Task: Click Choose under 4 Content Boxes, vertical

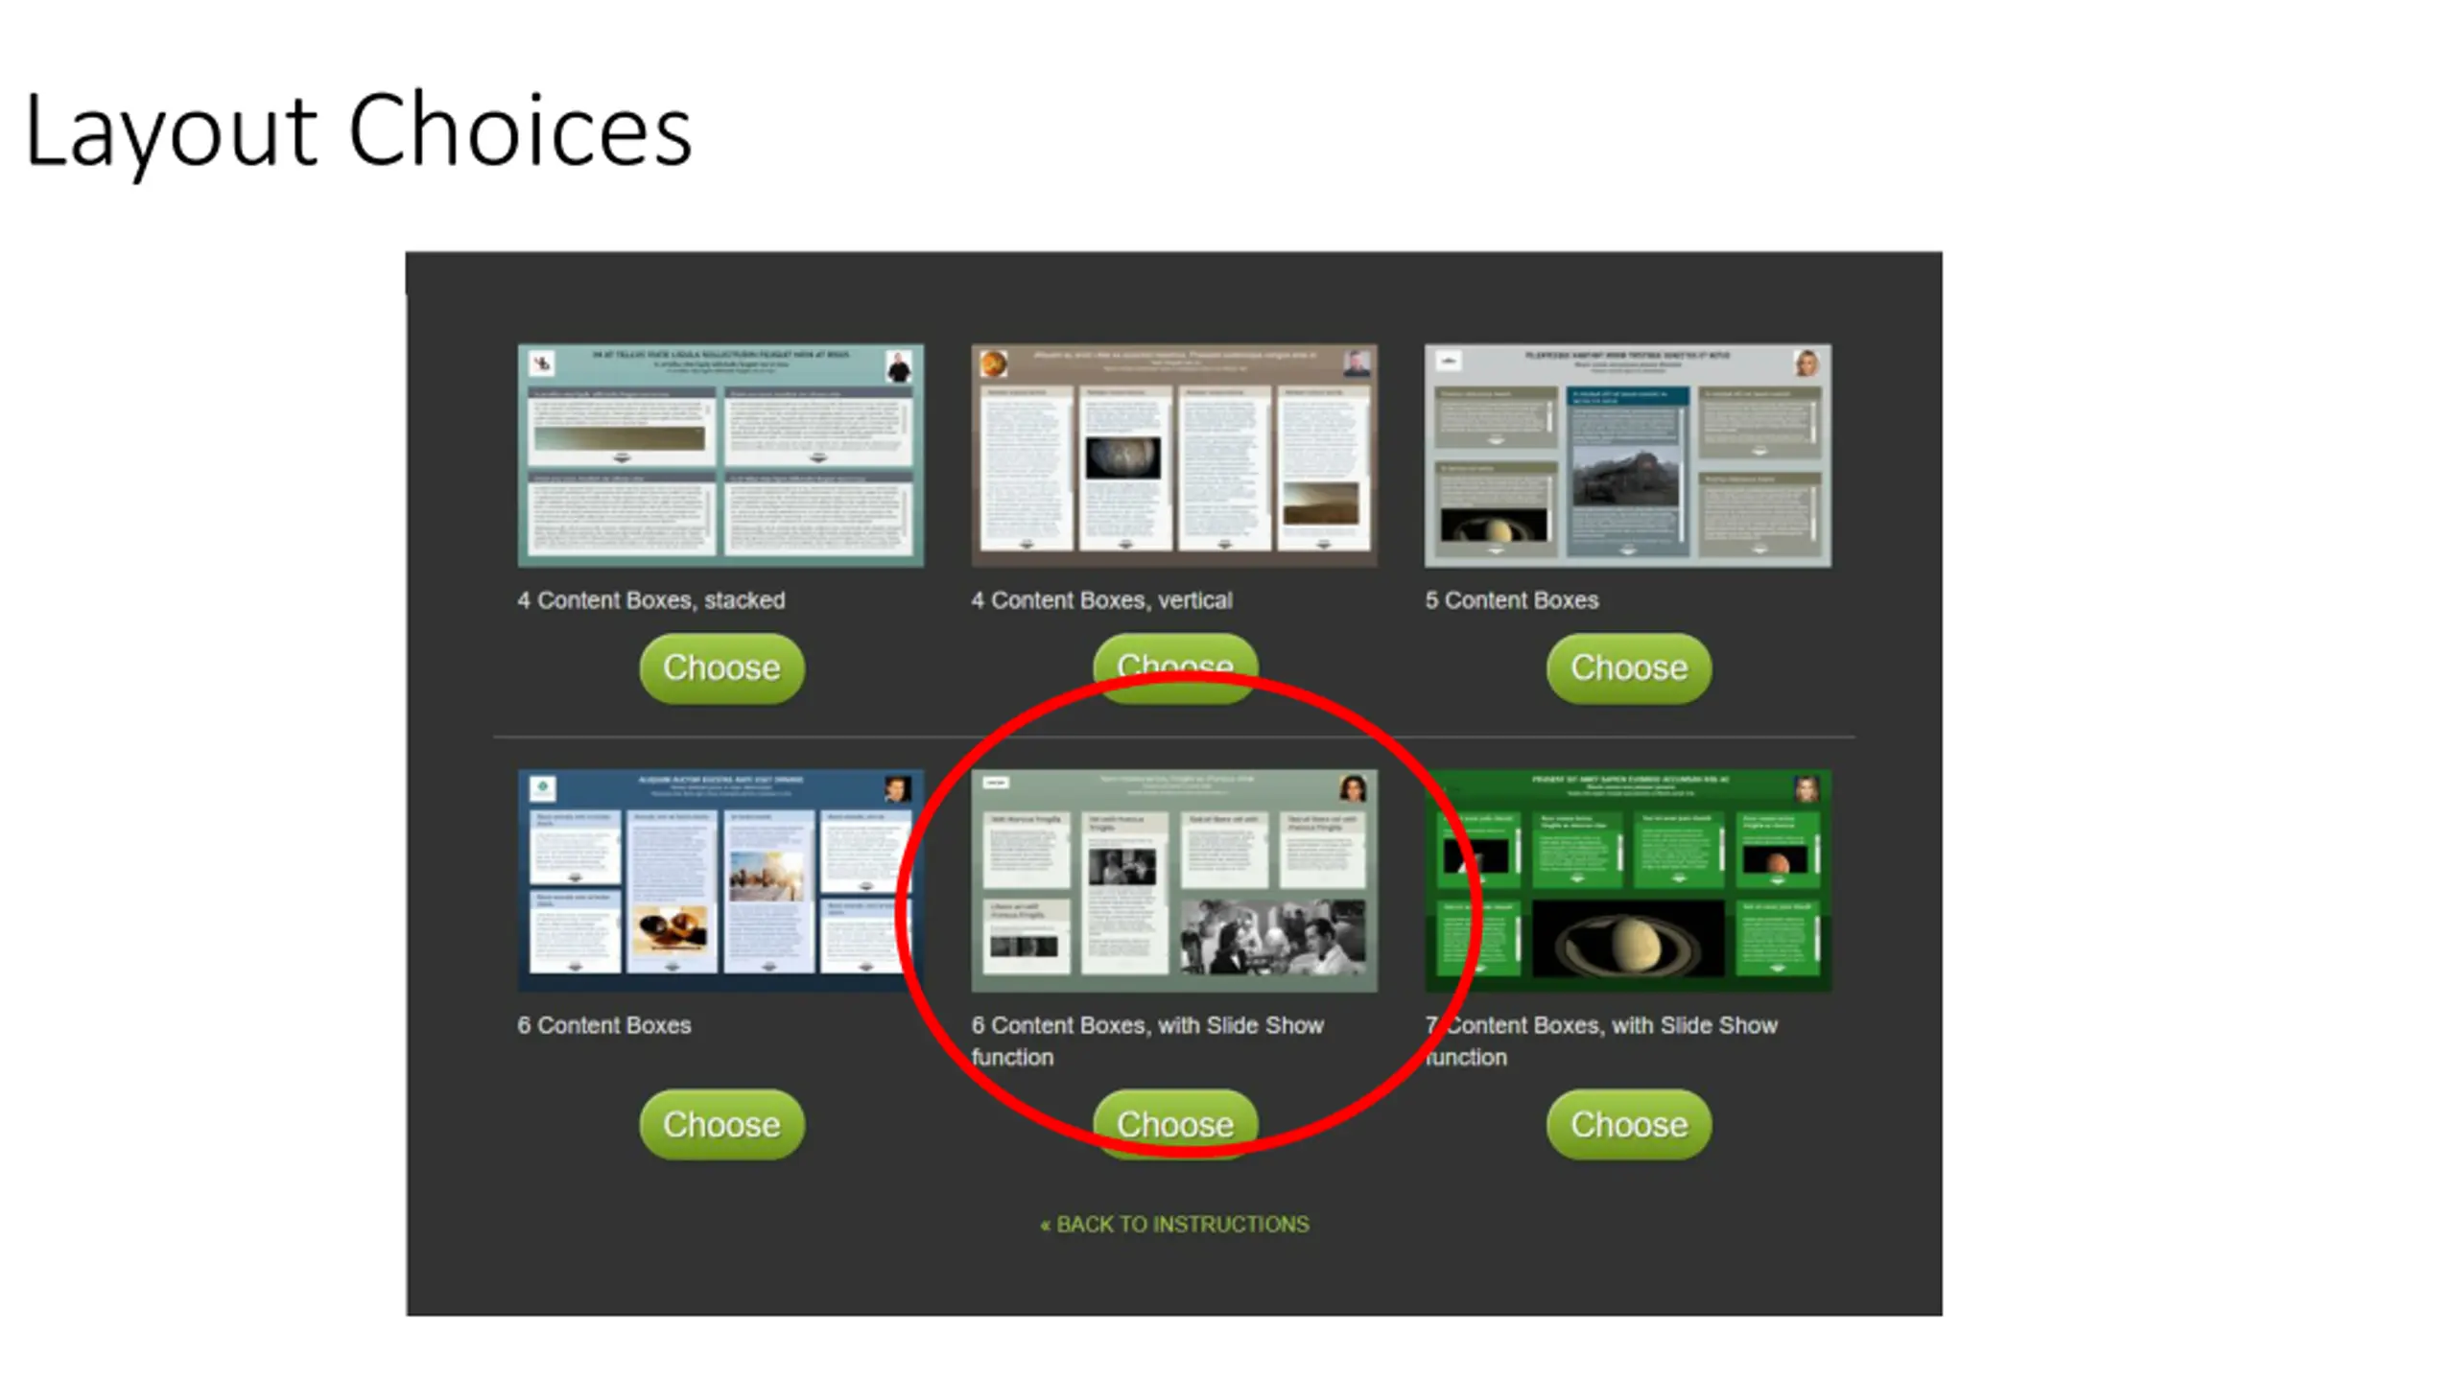Action: 1174,667
